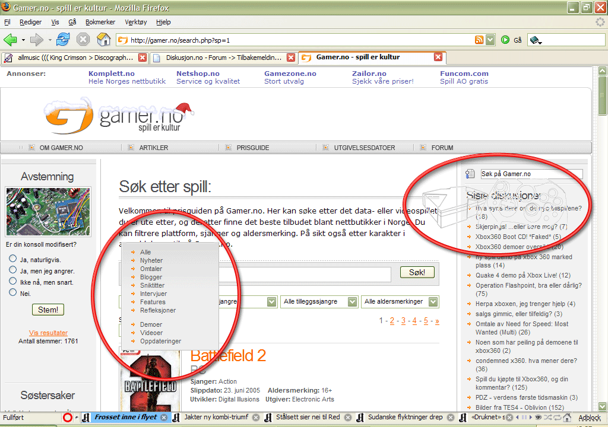This screenshot has width=608, height=427.
Task: Close the Gamer.no spill er kultur tab
Action: tap(438, 57)
